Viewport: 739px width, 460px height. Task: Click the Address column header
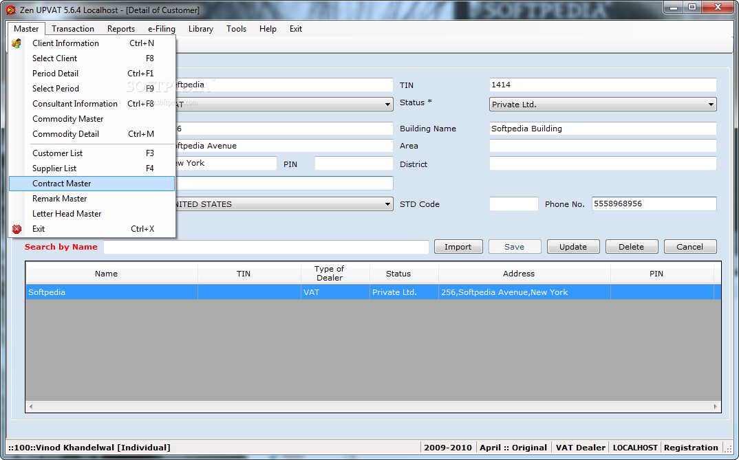click(524, 273)
